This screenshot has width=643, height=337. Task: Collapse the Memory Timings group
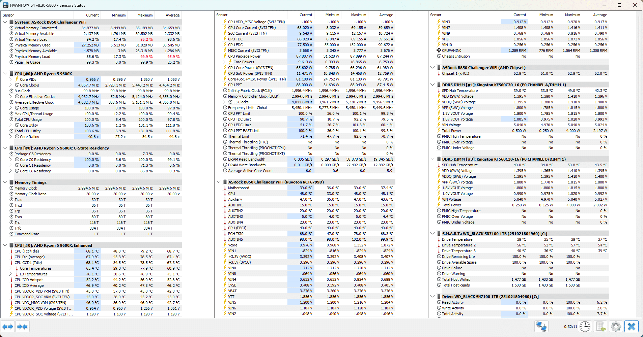5,182
